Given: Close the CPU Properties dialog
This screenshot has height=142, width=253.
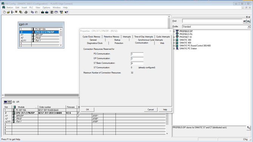Looking at the screenshot, I should 170,31.
